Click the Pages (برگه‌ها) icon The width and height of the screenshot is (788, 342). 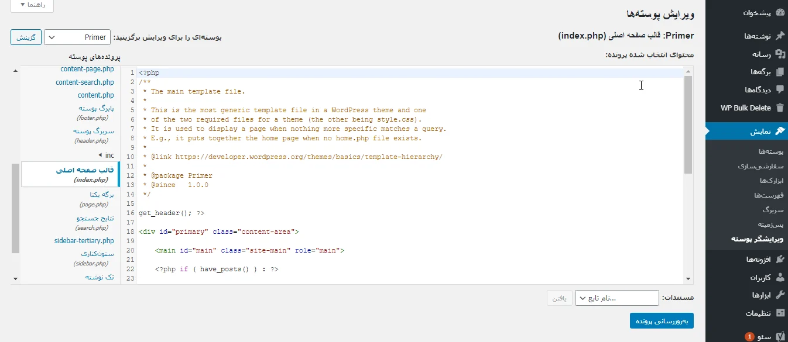[x=779, y=72]
